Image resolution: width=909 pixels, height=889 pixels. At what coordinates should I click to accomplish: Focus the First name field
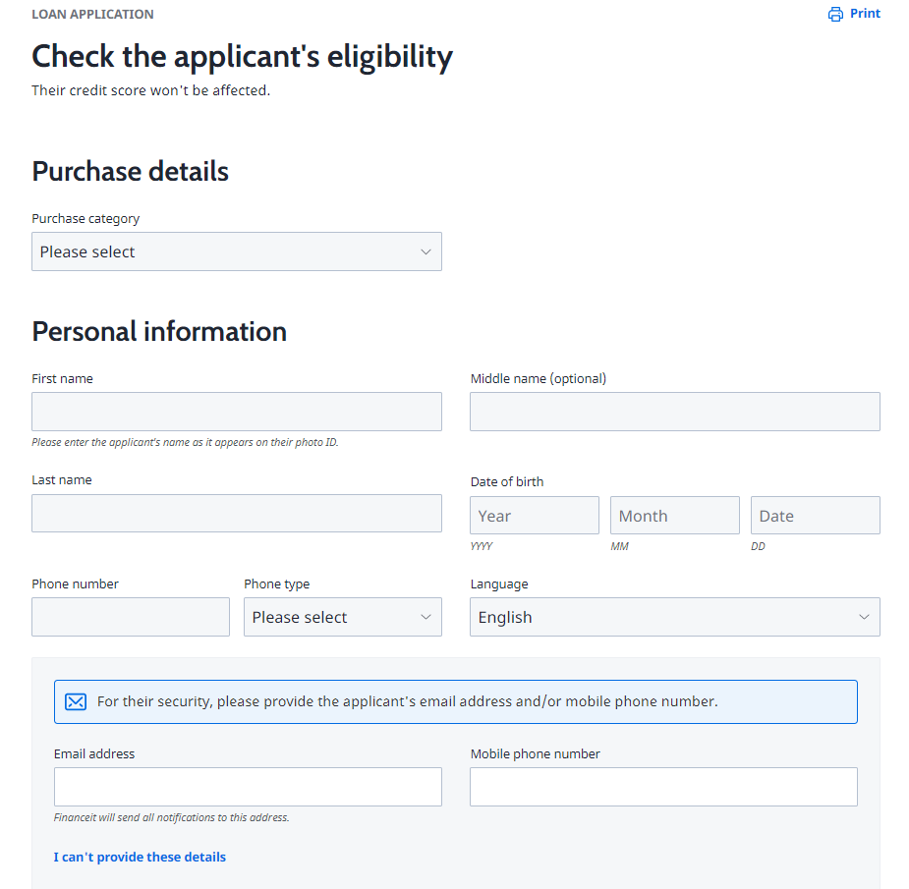click(x=236, y=412)
